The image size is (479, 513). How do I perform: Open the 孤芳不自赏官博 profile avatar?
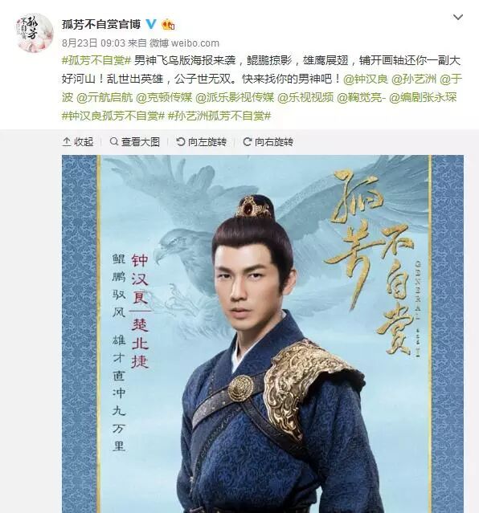tap(35, 33)
